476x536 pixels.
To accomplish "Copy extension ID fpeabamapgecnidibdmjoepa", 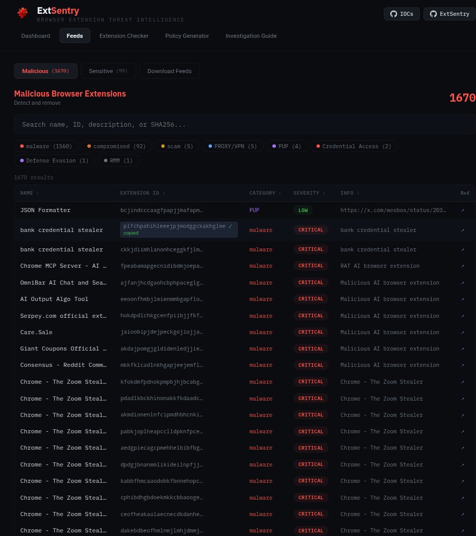I will [x=161, y=266].
